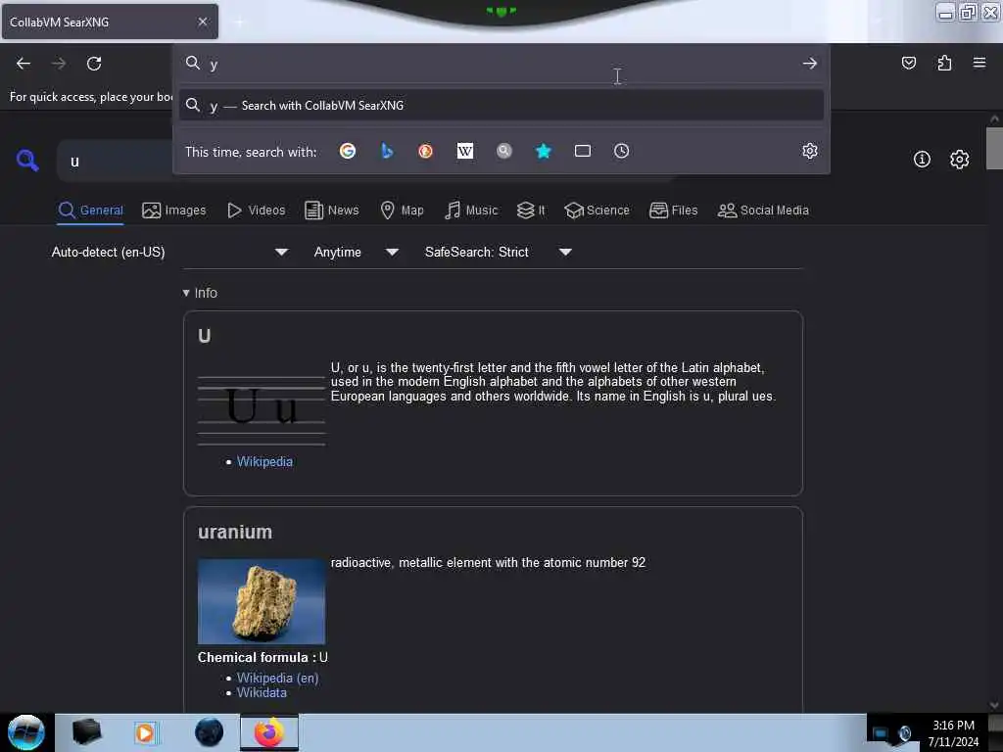Switch to the Files search category
1003x752 pixels.
point(673,211)
